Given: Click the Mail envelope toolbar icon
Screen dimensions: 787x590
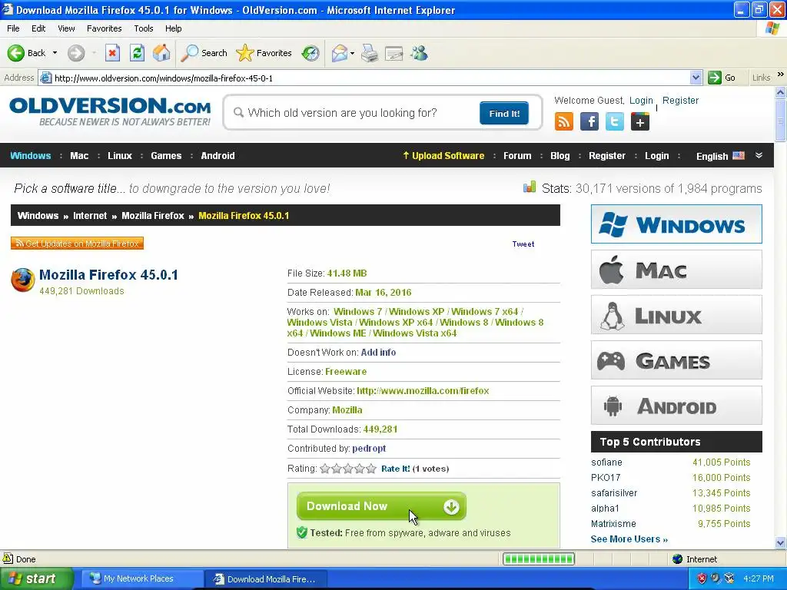Looking at the screenshot, I should coord(340,53).
